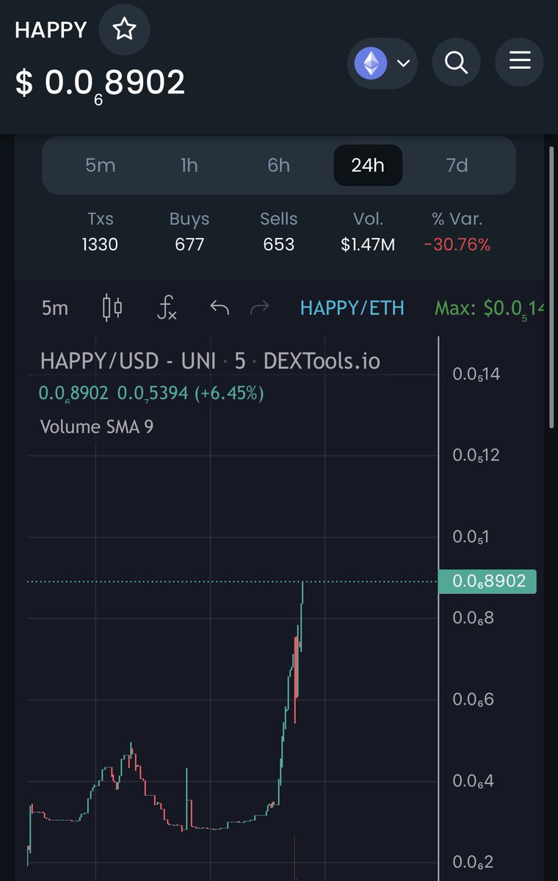Click the $ 0.0₆8902 header price
The image size is (558, 881).
pos(100,84)
